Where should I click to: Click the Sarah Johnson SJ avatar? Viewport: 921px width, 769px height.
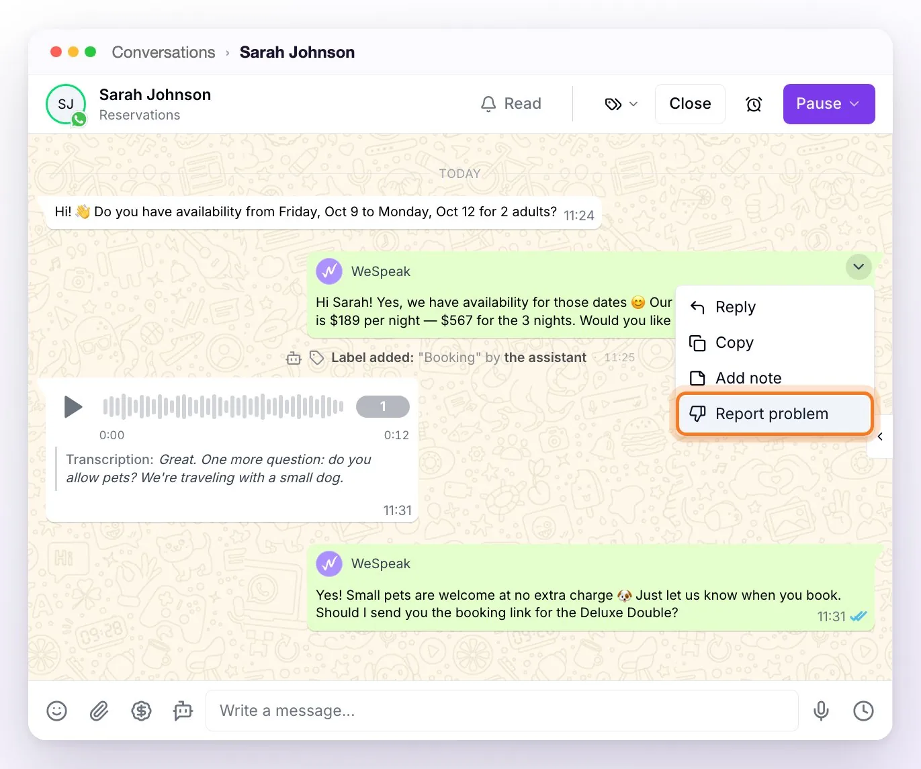(x=66, y=104)
